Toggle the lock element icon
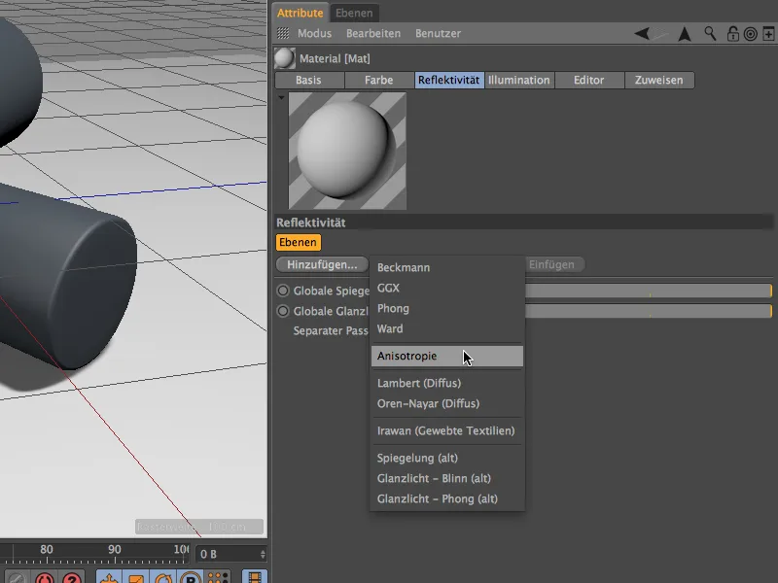Image resolution: width=778 pixels, height=583 pixels. 732,34
